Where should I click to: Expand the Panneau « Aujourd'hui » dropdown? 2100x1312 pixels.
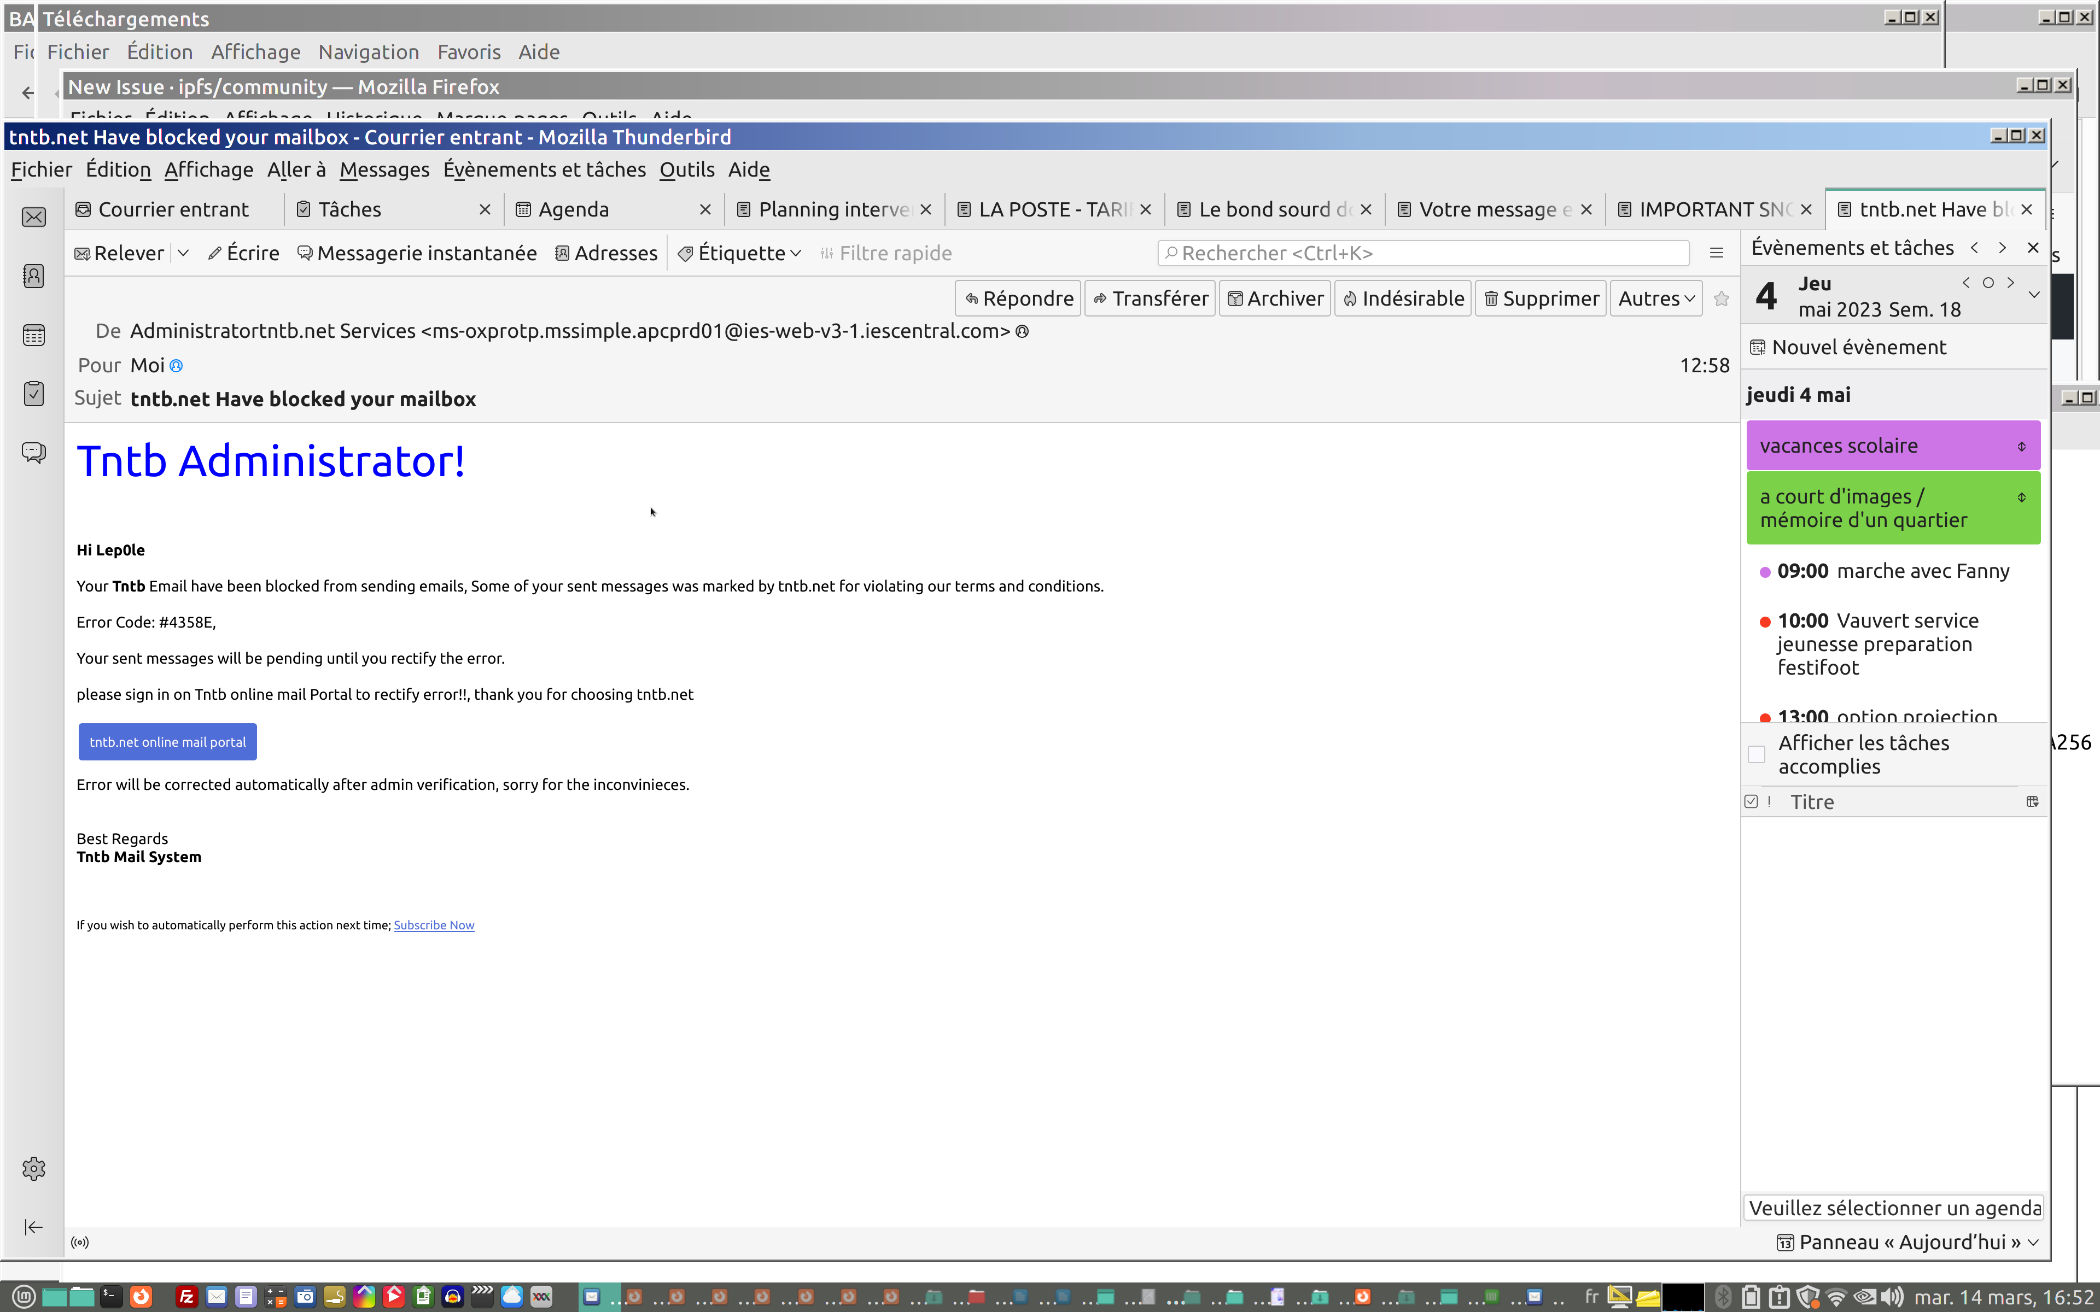pyautogui.click(x=2033, y=1241)
